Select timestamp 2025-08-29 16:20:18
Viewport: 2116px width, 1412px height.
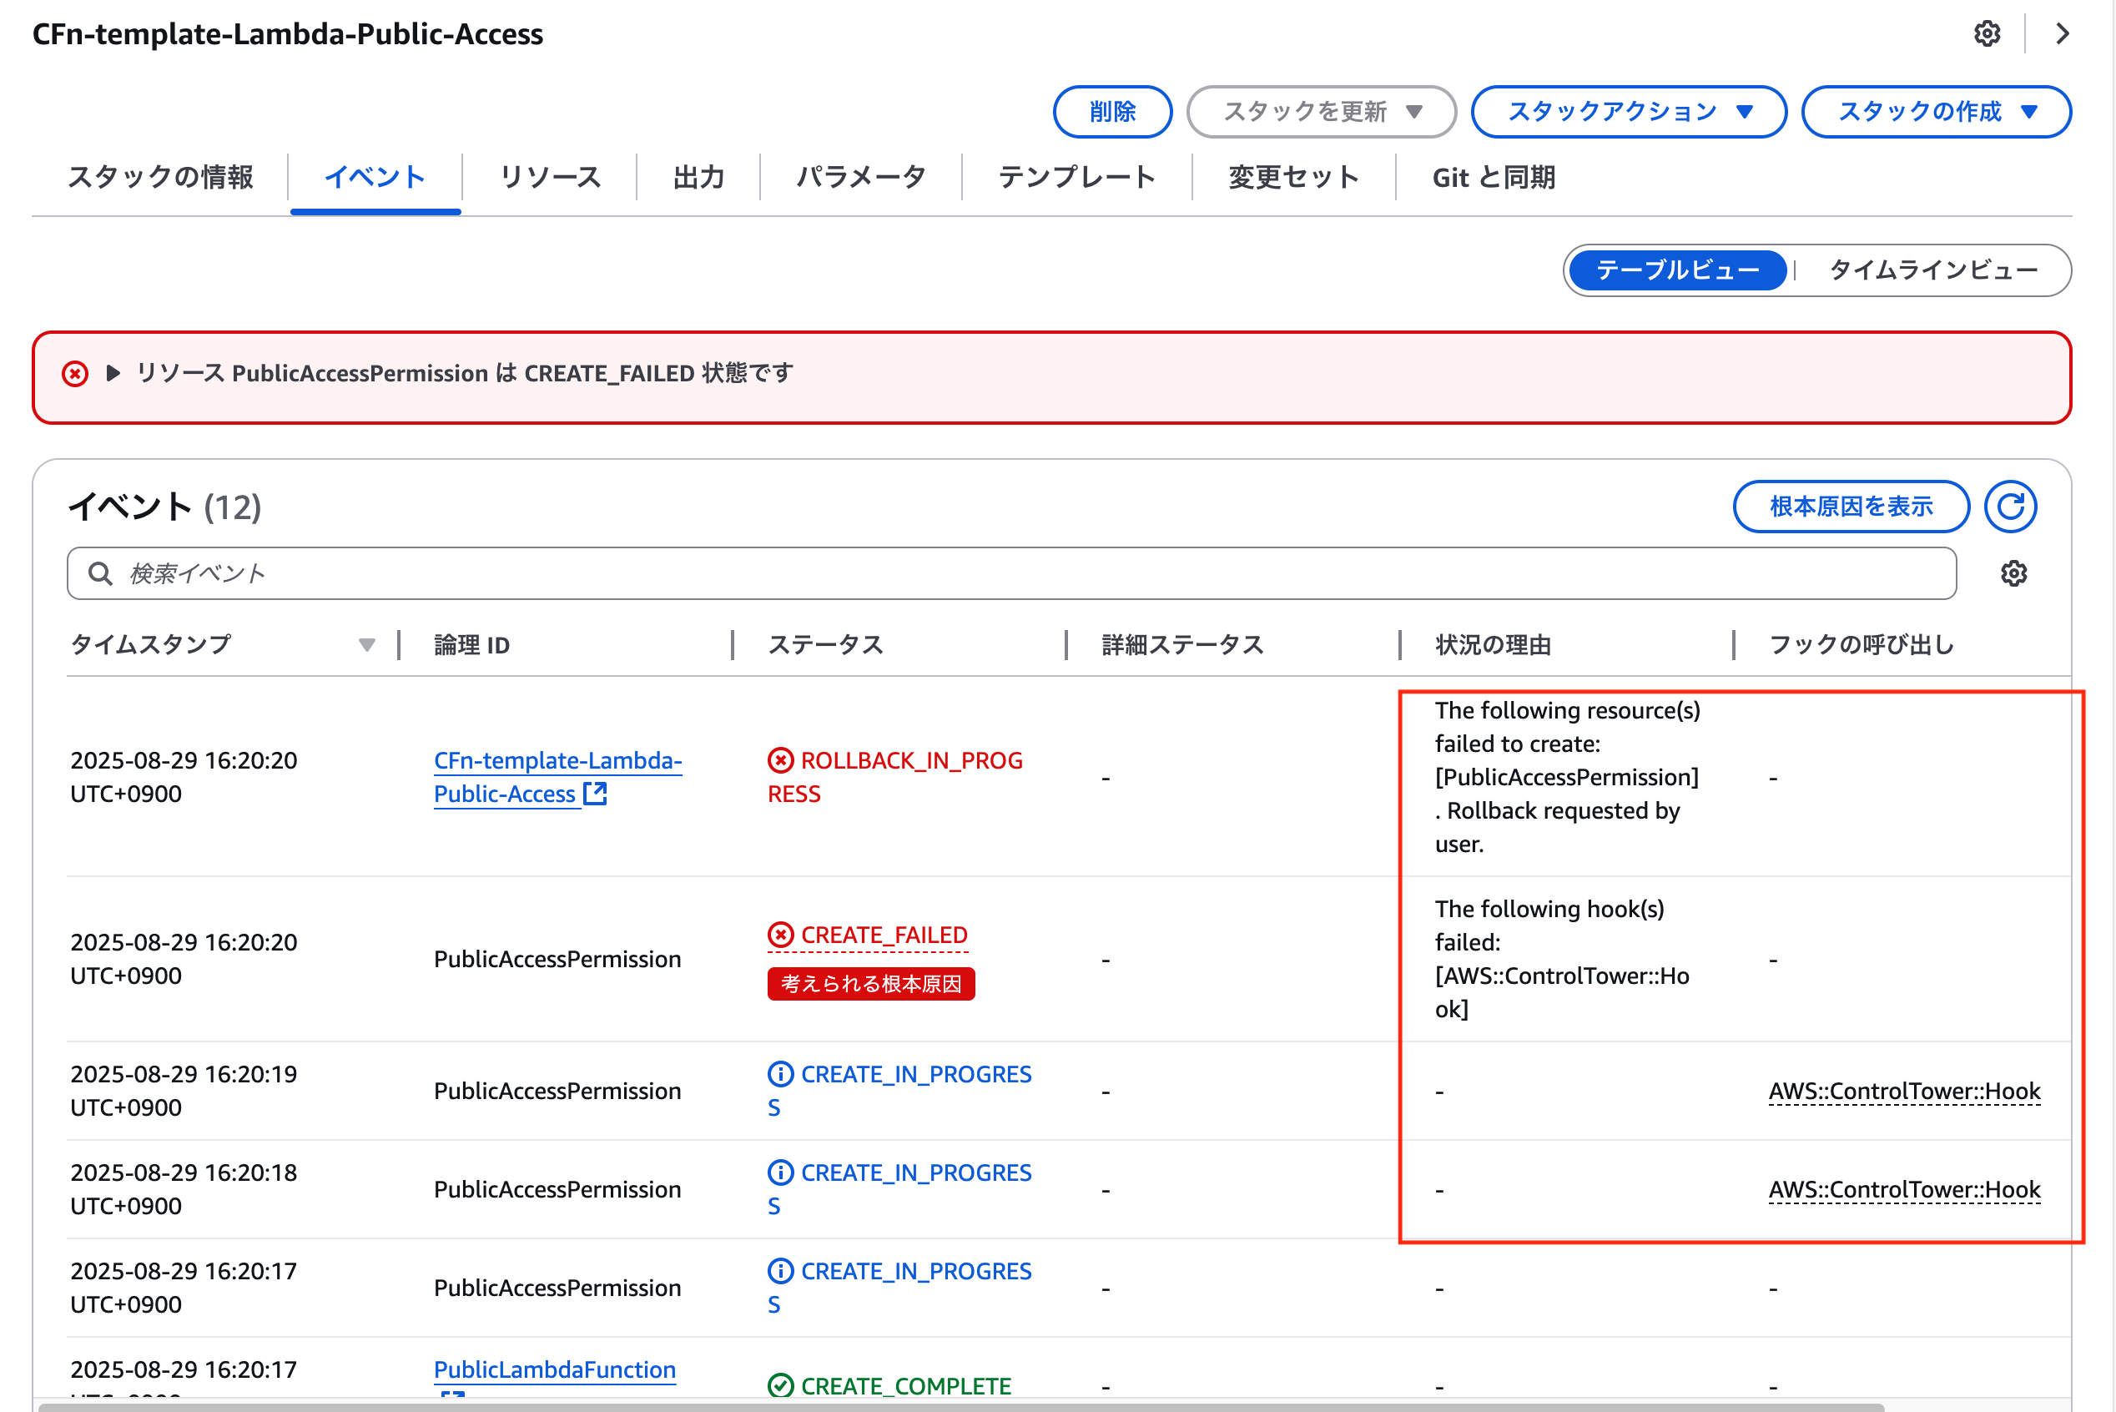(184, 1188)
